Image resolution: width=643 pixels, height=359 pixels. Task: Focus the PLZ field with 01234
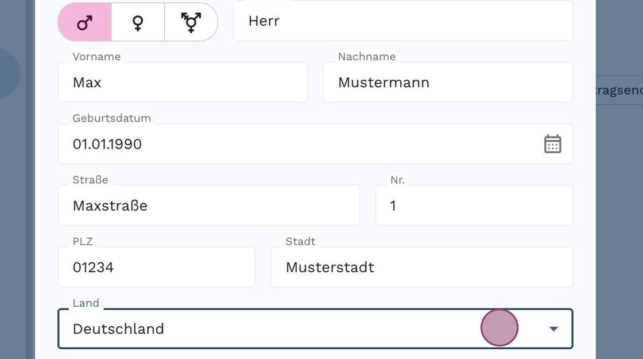click(x=156, y=267)
